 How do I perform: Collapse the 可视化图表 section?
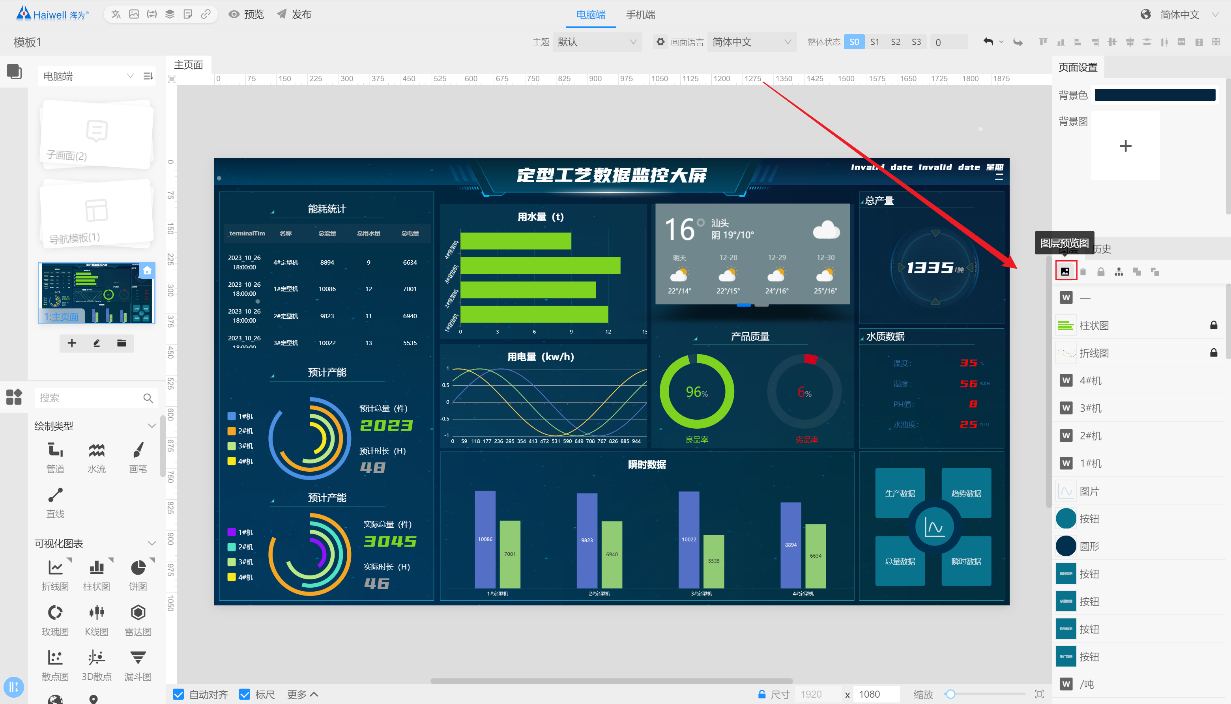pos(152,543)
